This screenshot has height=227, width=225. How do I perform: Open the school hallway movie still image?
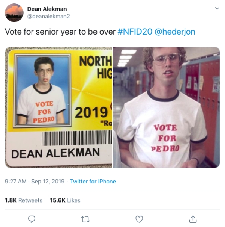point(166,107)
